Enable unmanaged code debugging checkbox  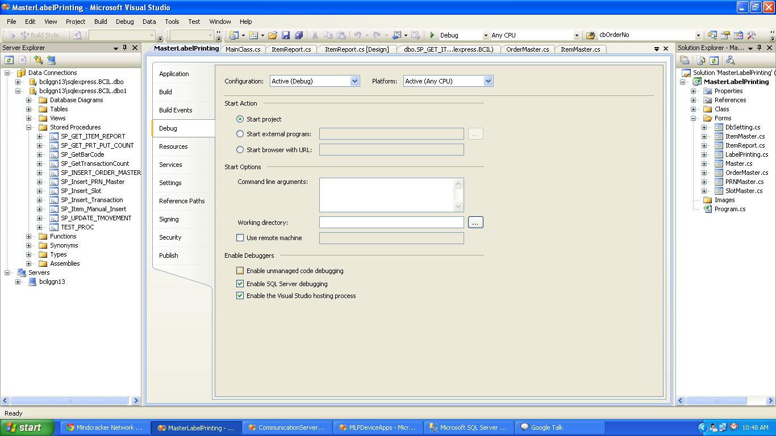pyautogui.click(x=240, y=271)
